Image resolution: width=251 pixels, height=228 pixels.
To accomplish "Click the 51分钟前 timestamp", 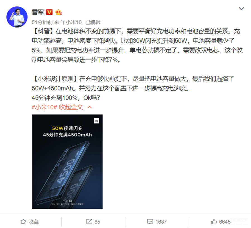I will pos(42,22).
